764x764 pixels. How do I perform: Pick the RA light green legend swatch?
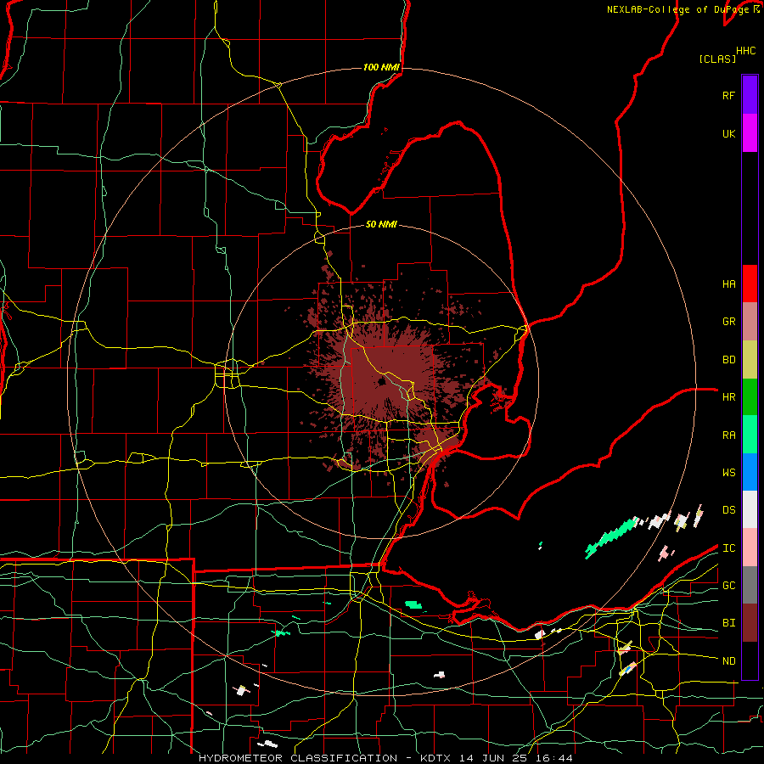(750, 435)
